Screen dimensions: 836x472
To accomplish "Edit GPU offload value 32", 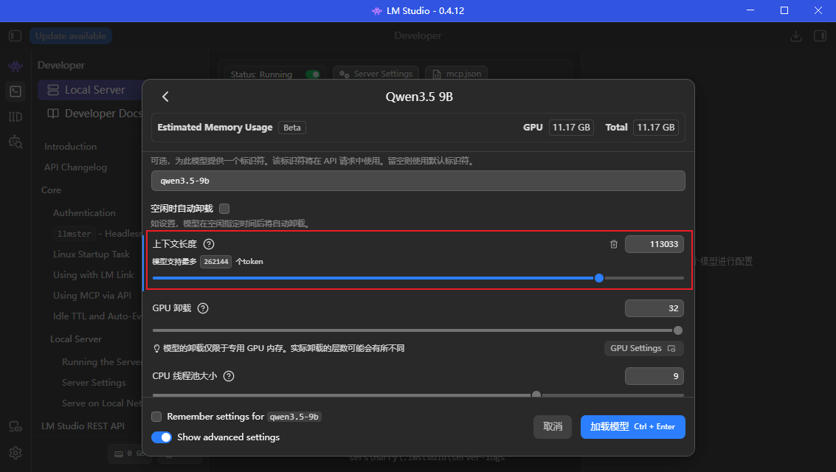I will pyautogui.click(x=654, y=308).
